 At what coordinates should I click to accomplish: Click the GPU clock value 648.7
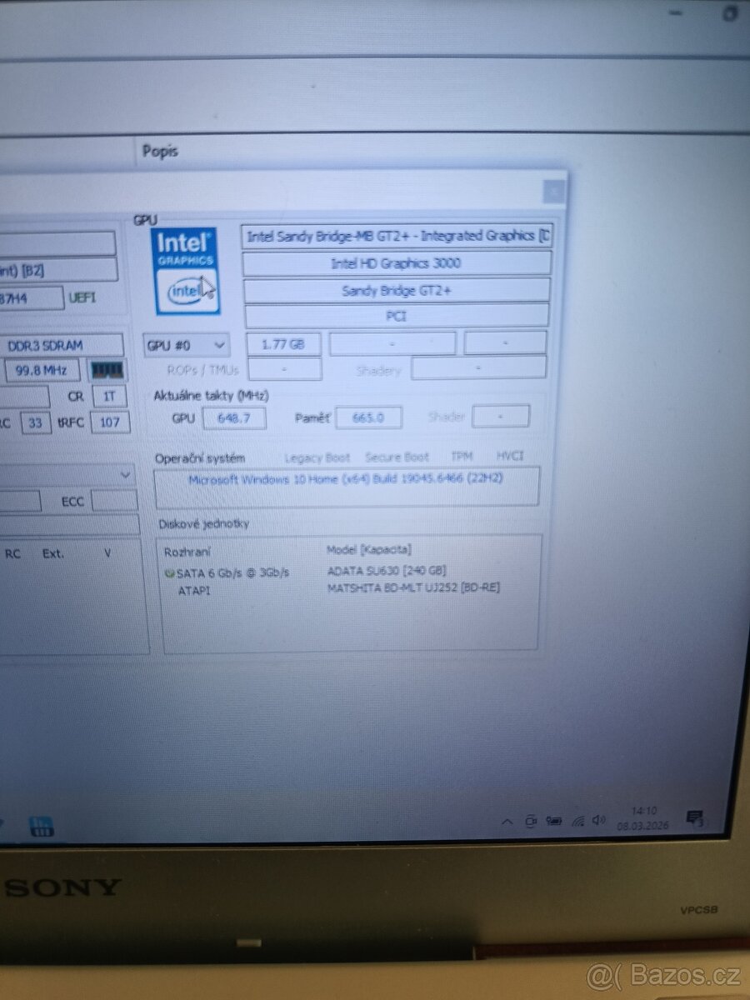pos(233,417)
